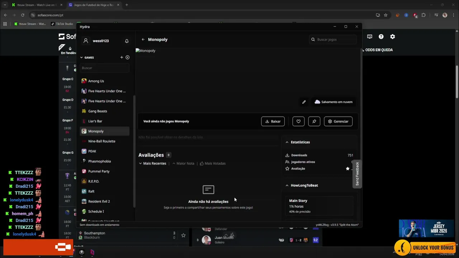Viewport: 459px width, 258px height.
Task: Select Nine-Ball Roulette in the library
Action: coord(104,141)
